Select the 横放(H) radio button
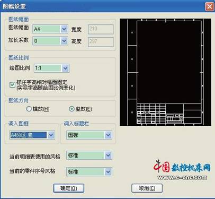Image resolution: width=215 pixels, height=199 pixels. pyautogui.click(x=29, y=109)
